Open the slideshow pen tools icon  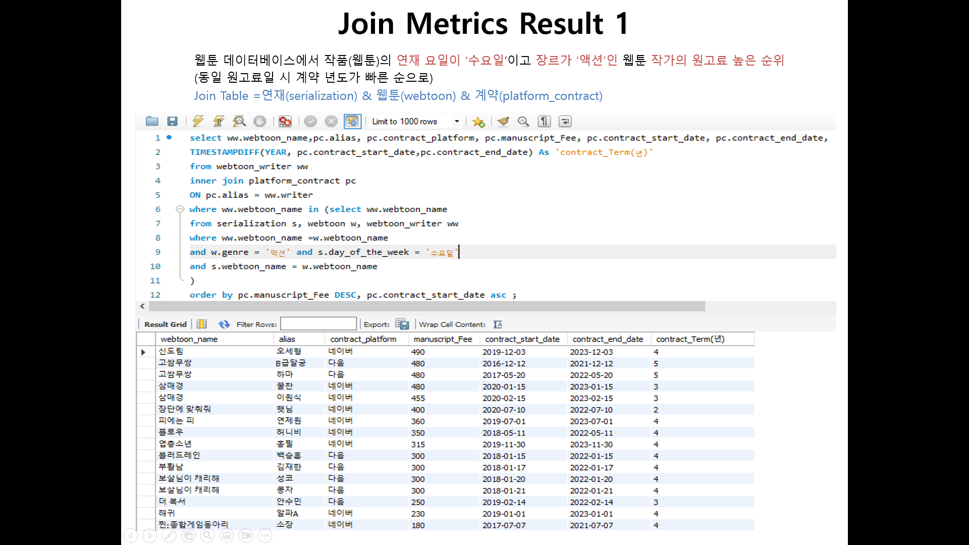click(x=169, y=535)
